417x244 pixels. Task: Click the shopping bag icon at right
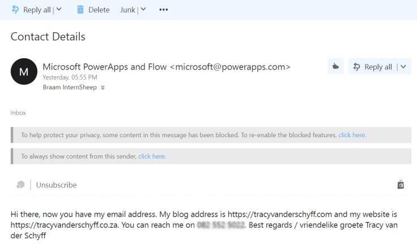401,185
